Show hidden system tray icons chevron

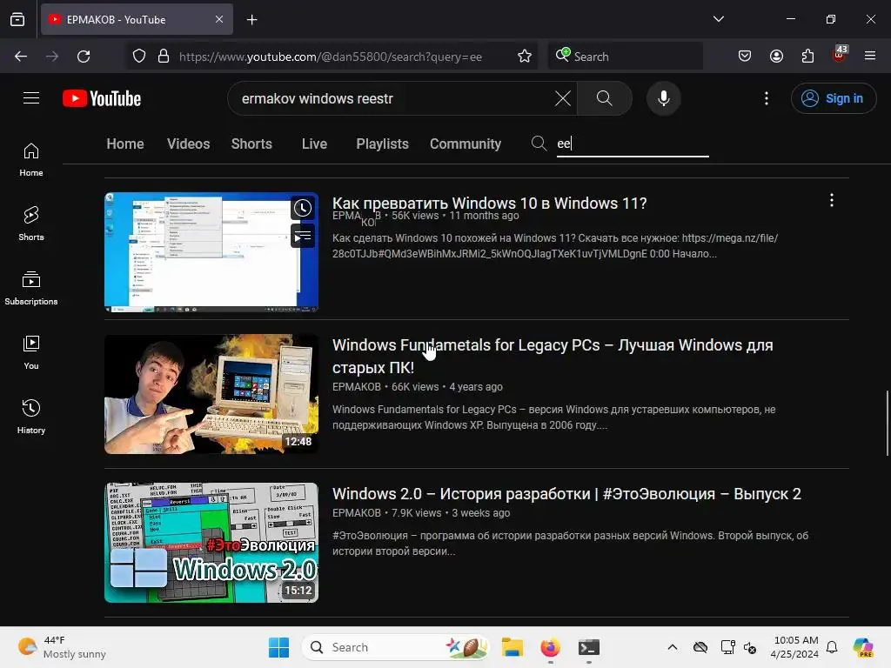point(673,647)
